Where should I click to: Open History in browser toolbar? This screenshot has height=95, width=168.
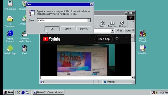point(122,24)
